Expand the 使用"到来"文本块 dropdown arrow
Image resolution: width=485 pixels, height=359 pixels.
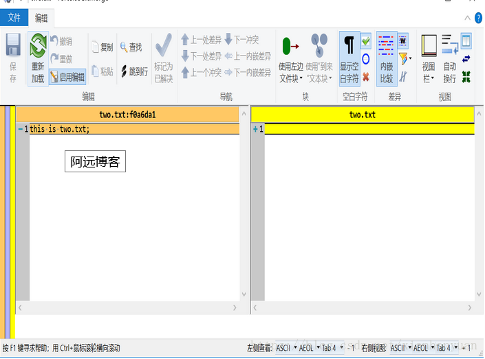click(330, 78)
